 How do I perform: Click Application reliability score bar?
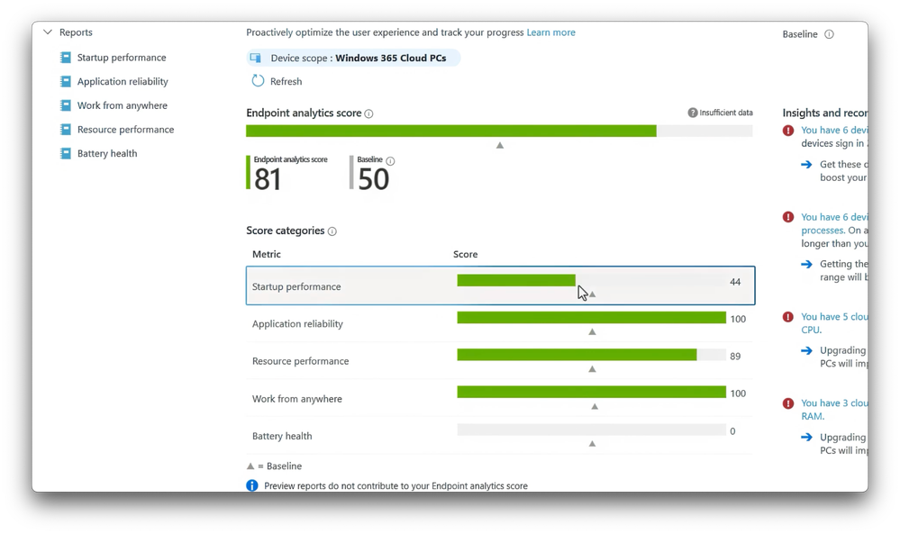pyautogui.click(x=592, y=318)
